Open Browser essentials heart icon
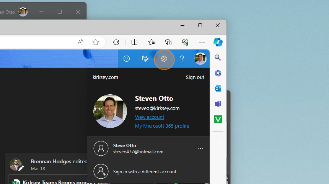329x184 pixels. pyautogui.click(x=185, y=42)
